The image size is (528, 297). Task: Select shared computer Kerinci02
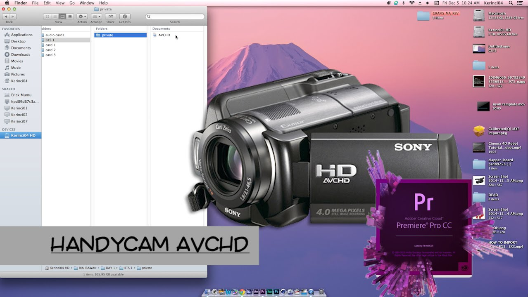[x=19, y=115]
